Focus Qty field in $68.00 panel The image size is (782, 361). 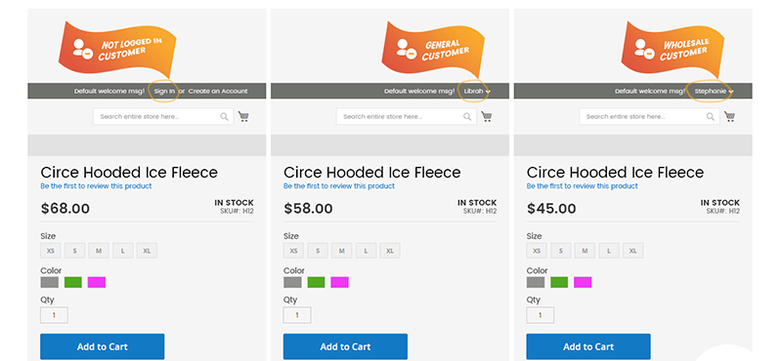[x=54, y=315]
